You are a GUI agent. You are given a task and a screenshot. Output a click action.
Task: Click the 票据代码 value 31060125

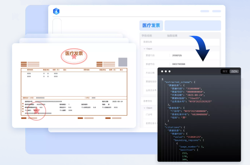pos(177,55)
